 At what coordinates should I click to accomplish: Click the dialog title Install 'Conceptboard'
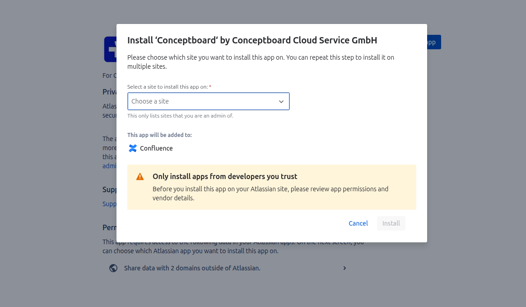252,40
